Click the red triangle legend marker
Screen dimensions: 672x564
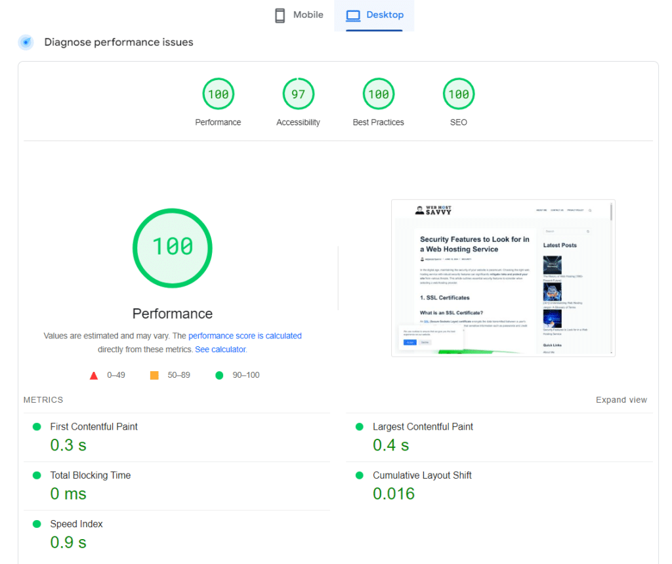click(94, 374)
